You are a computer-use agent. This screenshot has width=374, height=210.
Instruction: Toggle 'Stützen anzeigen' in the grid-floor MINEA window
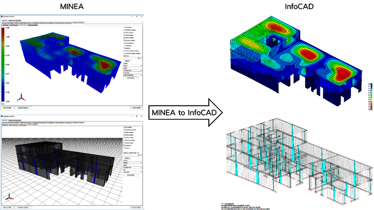124,138
